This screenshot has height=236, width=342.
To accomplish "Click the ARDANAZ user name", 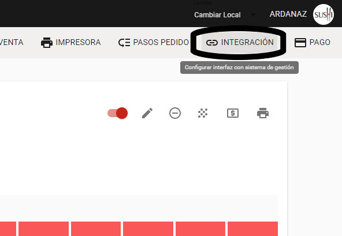I will click(x=288, y=14).
